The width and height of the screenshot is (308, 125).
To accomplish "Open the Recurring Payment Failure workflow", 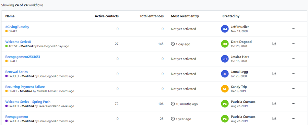I will click(x=25, y=87).
